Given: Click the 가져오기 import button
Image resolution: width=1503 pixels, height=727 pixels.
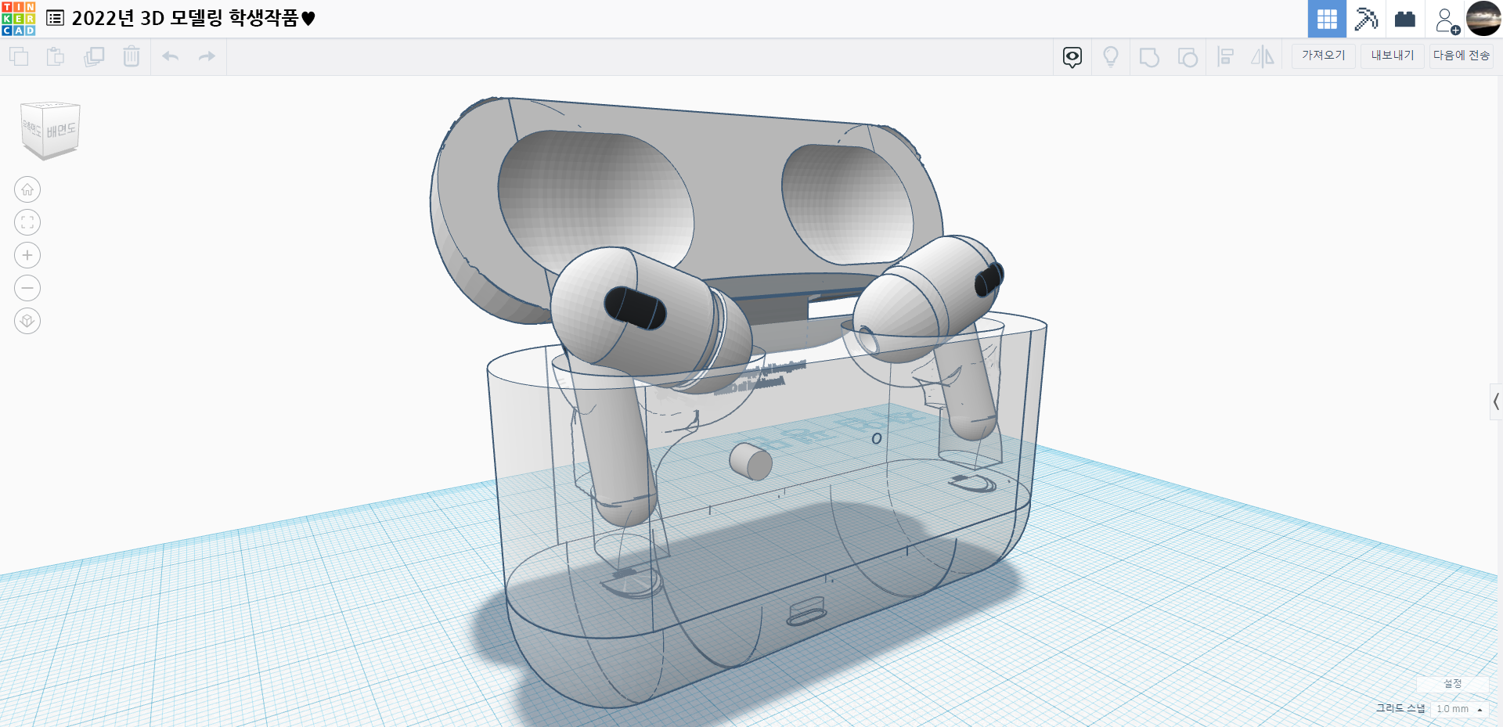Looking at the screenshot, I should tap(1324, 56).
